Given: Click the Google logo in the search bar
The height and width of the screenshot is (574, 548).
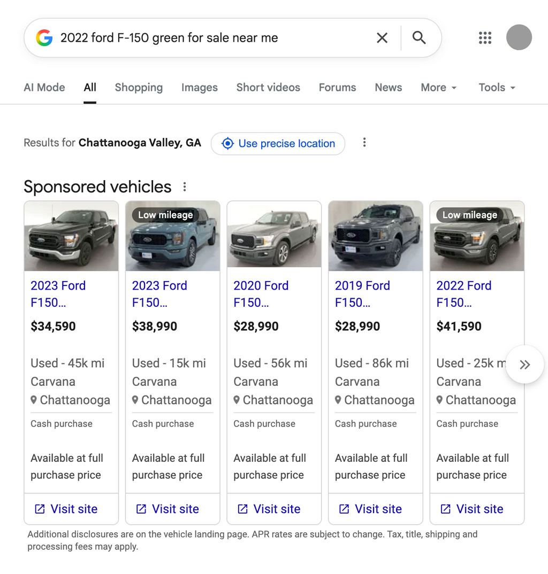Looking at the screenshot, I should [x=45, y=37].
